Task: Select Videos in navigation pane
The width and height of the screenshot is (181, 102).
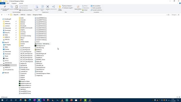Action: [7, 58]
